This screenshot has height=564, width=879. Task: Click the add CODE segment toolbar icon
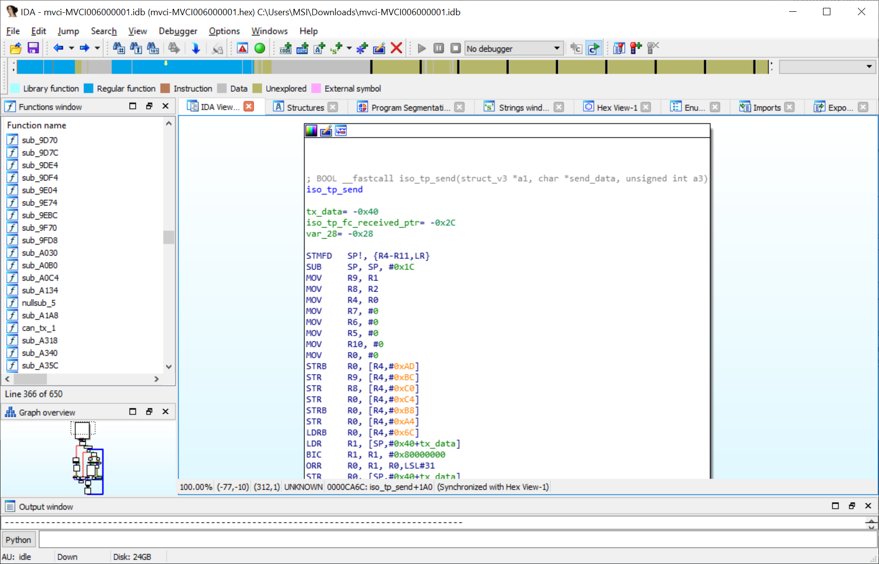(x=285, y=48)
